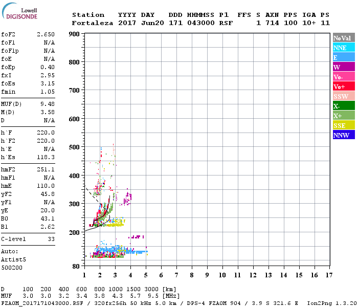Select the Vo- pink legend swatch
Viewport: 358px width, 307px height.
(344, 77)
